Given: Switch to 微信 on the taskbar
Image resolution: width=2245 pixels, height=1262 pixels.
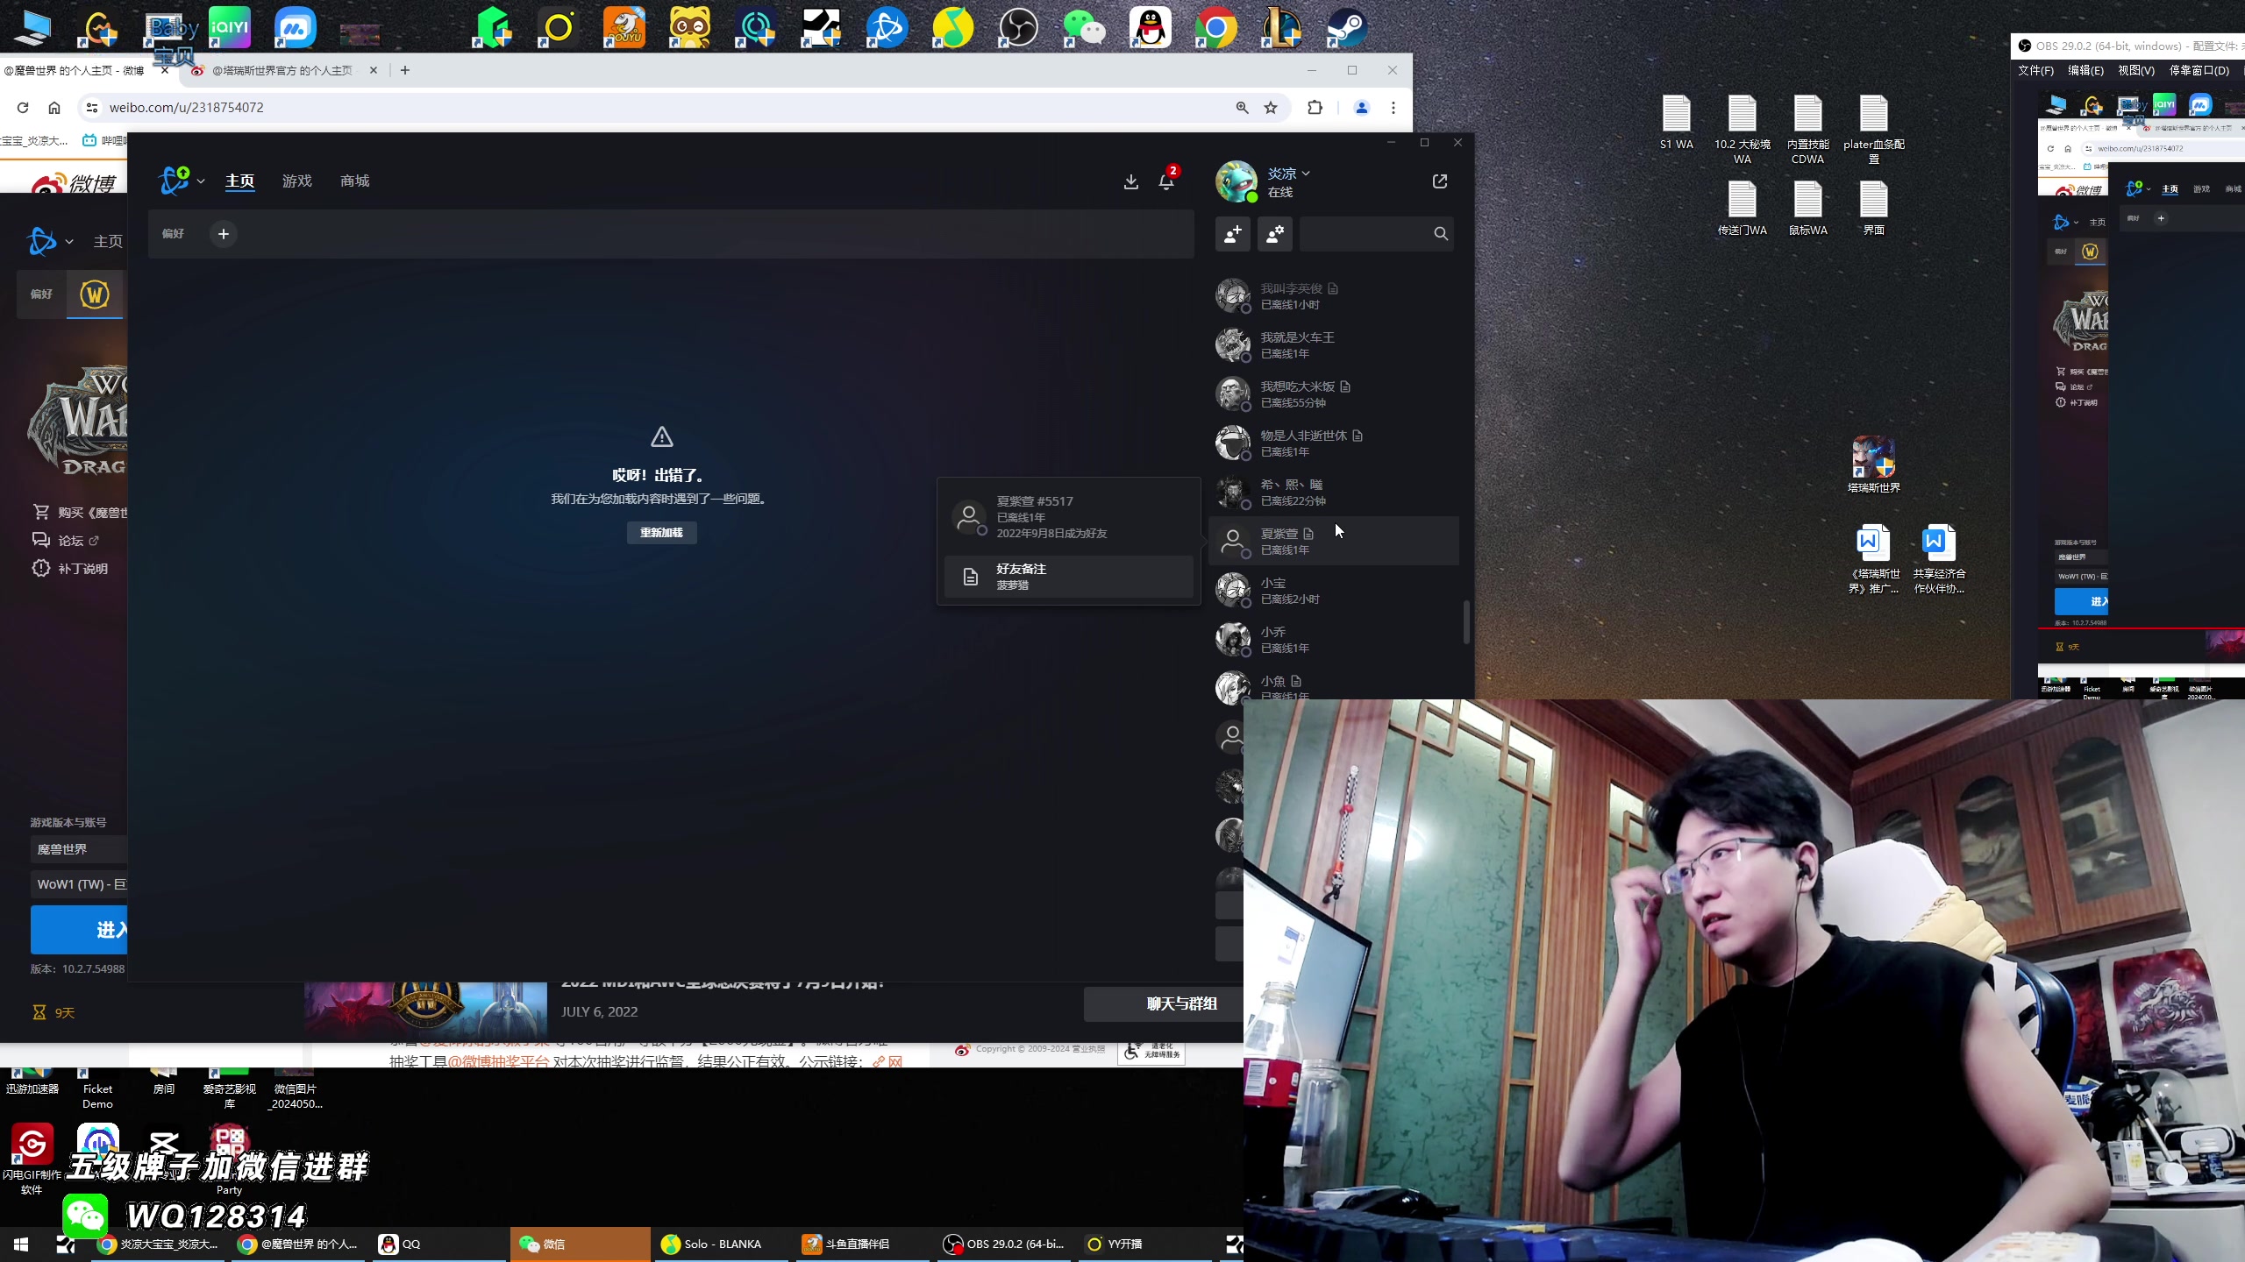Looking at the screenshot, I should click(580, 1244).
